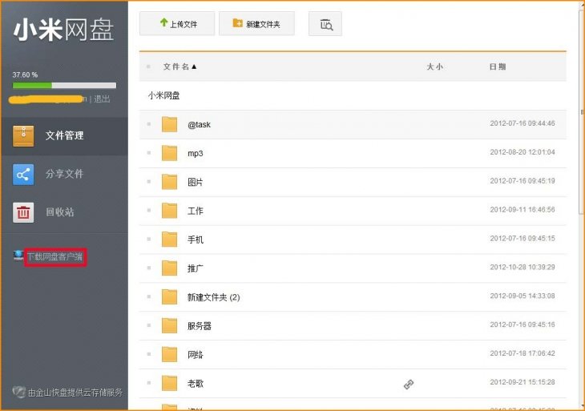Click the 服务器 folder icon

[169, 325]
